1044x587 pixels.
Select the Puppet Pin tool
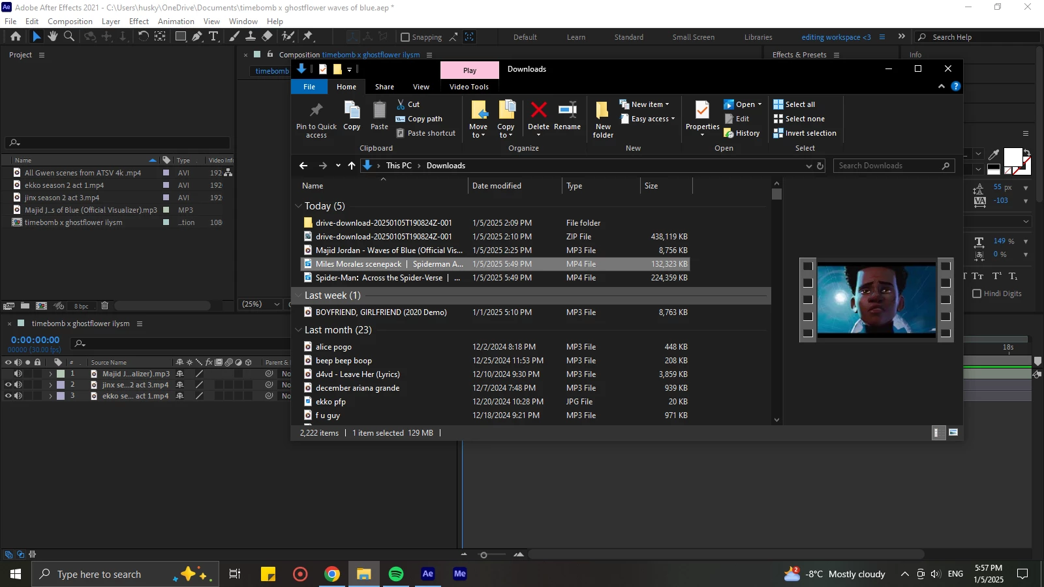308,37
